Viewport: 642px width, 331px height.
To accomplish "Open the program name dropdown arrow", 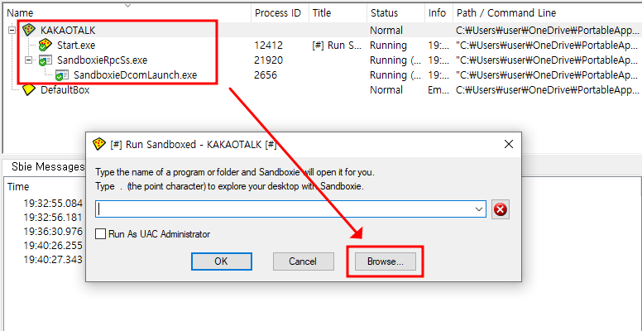I will coord(479,209).
